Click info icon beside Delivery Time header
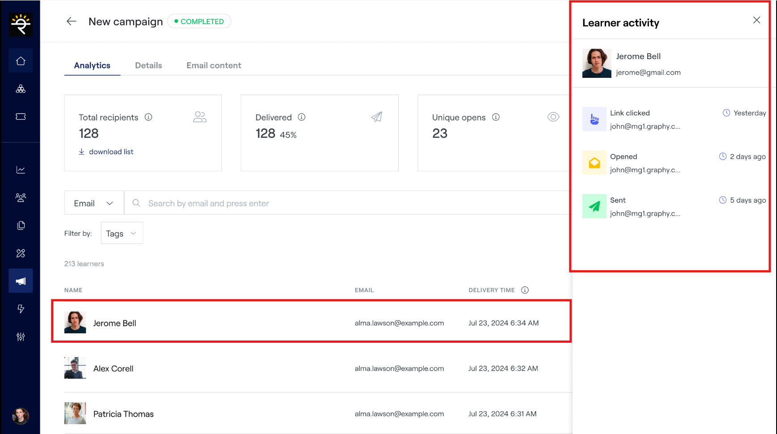 (x=525, y=290)
